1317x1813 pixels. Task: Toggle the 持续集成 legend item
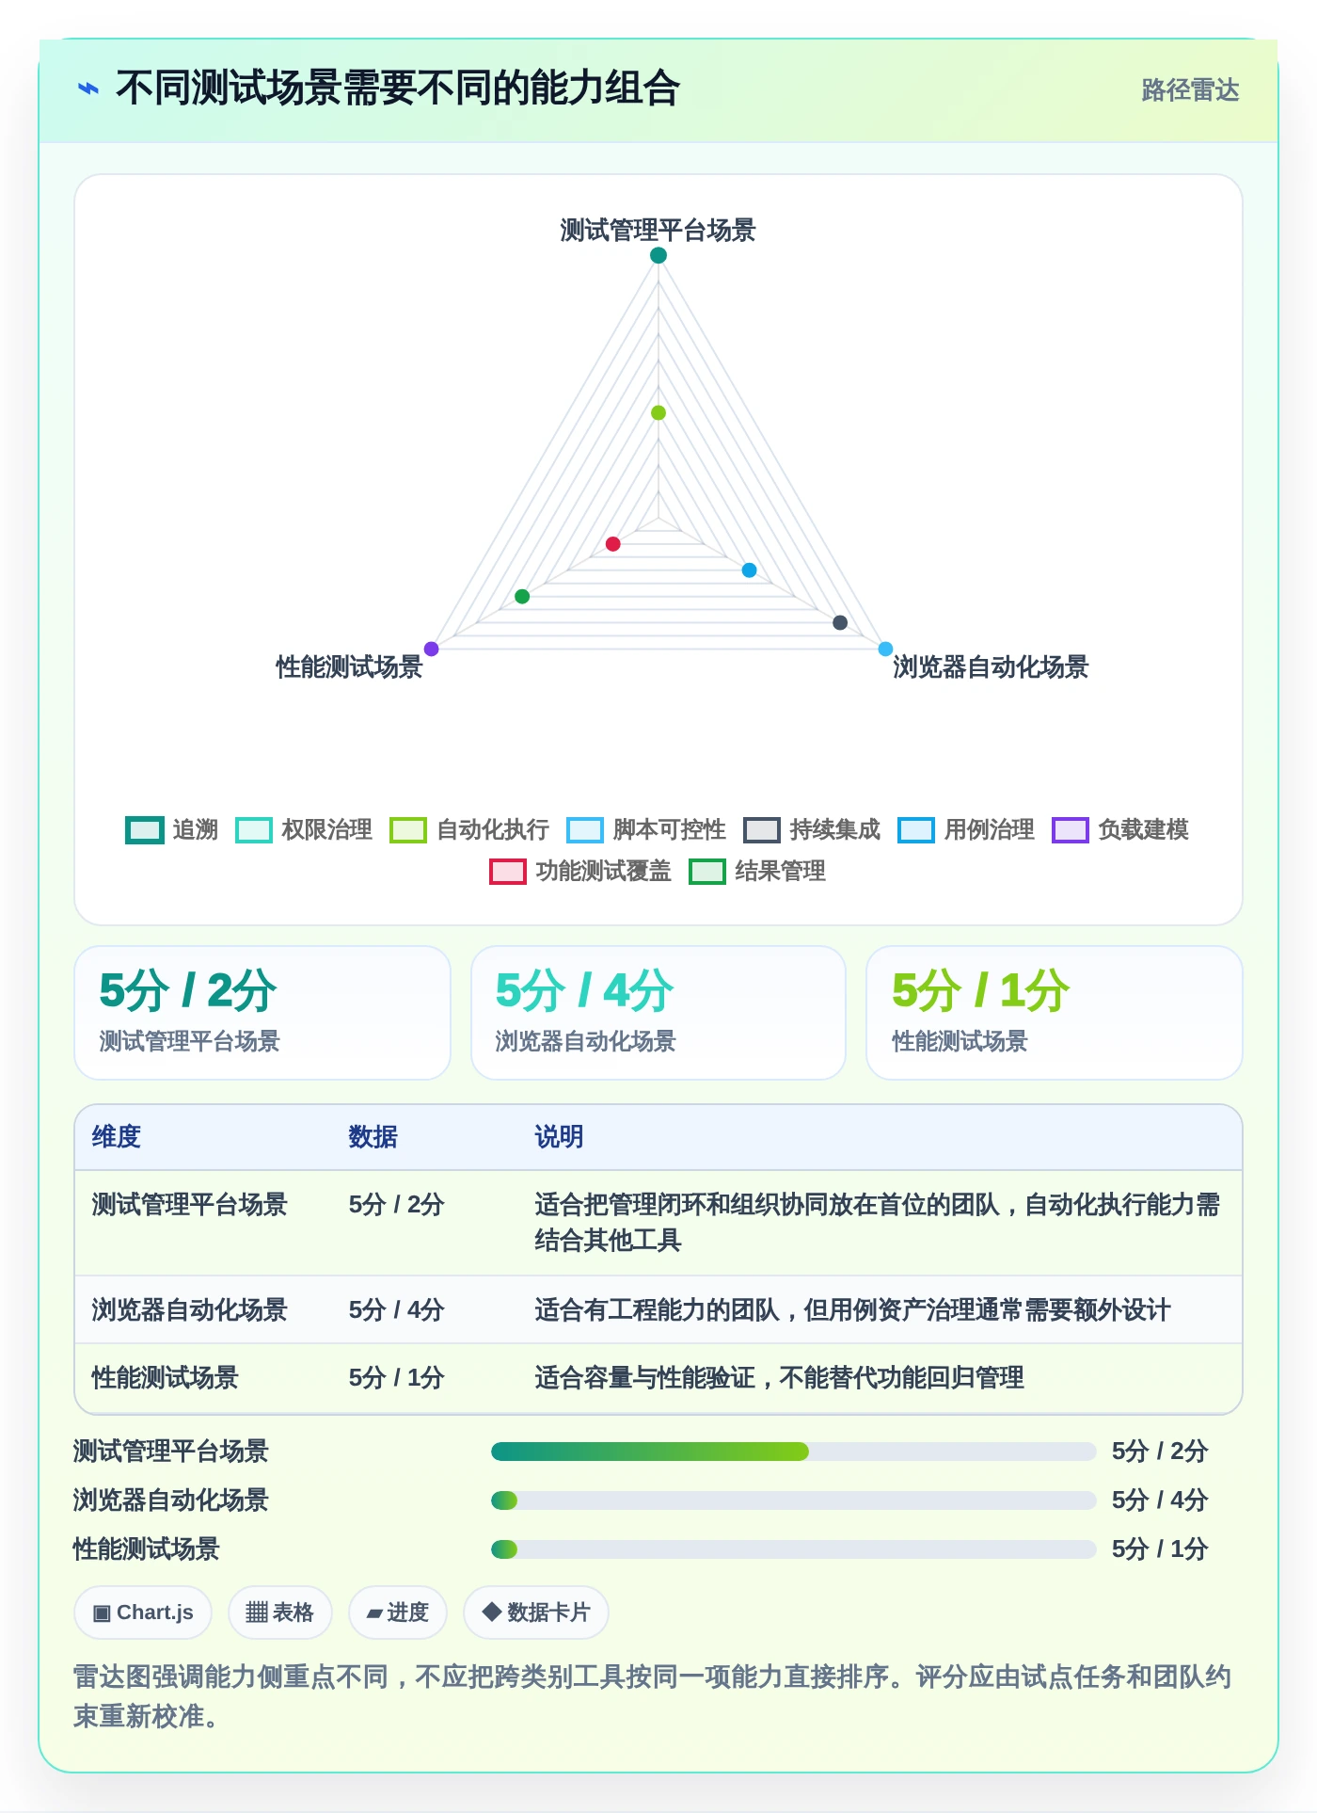(x=812, y=830)
